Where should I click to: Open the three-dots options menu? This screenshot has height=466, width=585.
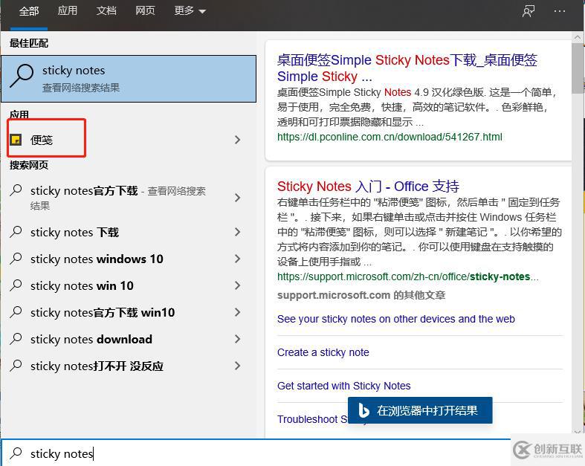pos(559,11)
